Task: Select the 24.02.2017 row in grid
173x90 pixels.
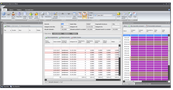Action: point(82,55)
